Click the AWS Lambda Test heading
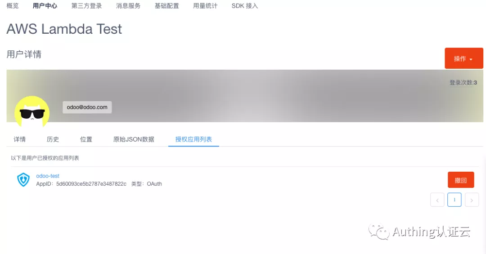This screenshot has height=254, width=486. pos(64,29)
